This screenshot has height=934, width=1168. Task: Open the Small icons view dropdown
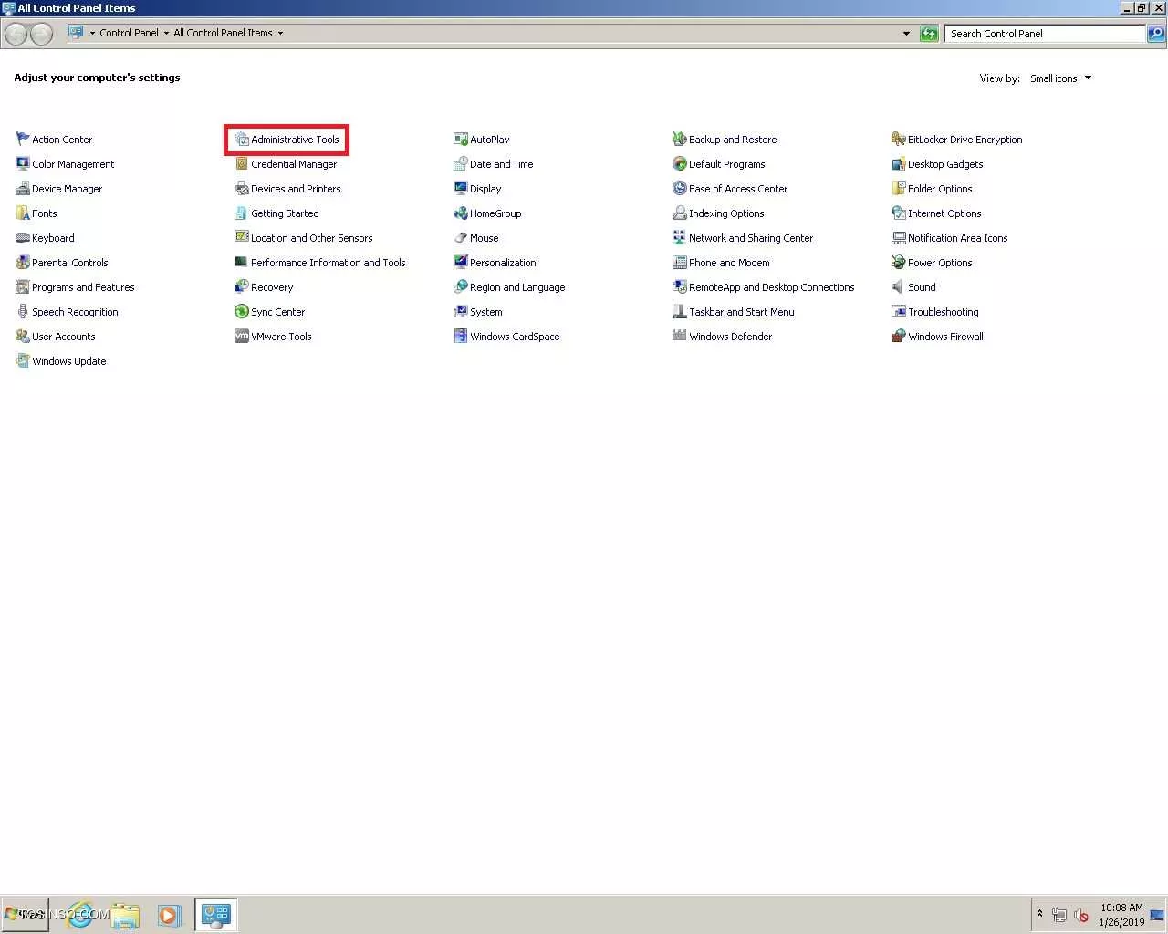tap(1060, 78)
